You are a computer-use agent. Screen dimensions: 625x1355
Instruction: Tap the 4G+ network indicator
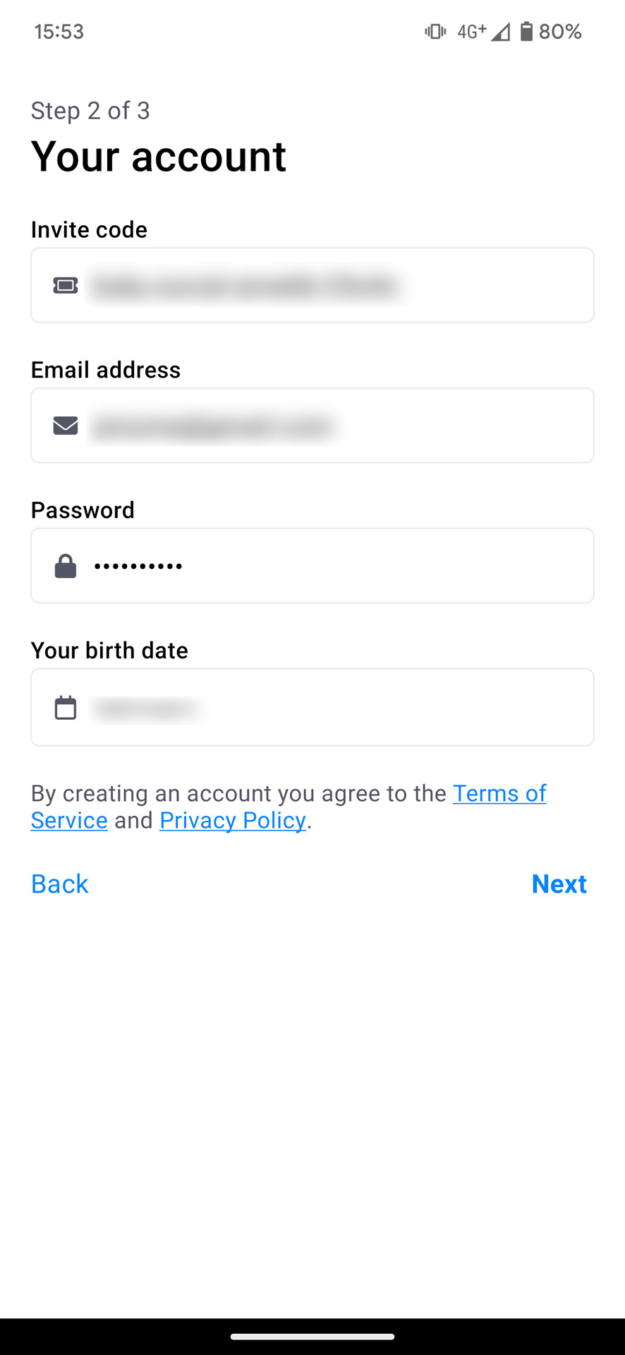pos(471,32)
